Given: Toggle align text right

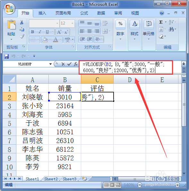Looking at the screenshot, I should pyautogui.click(x=97, y=31).
